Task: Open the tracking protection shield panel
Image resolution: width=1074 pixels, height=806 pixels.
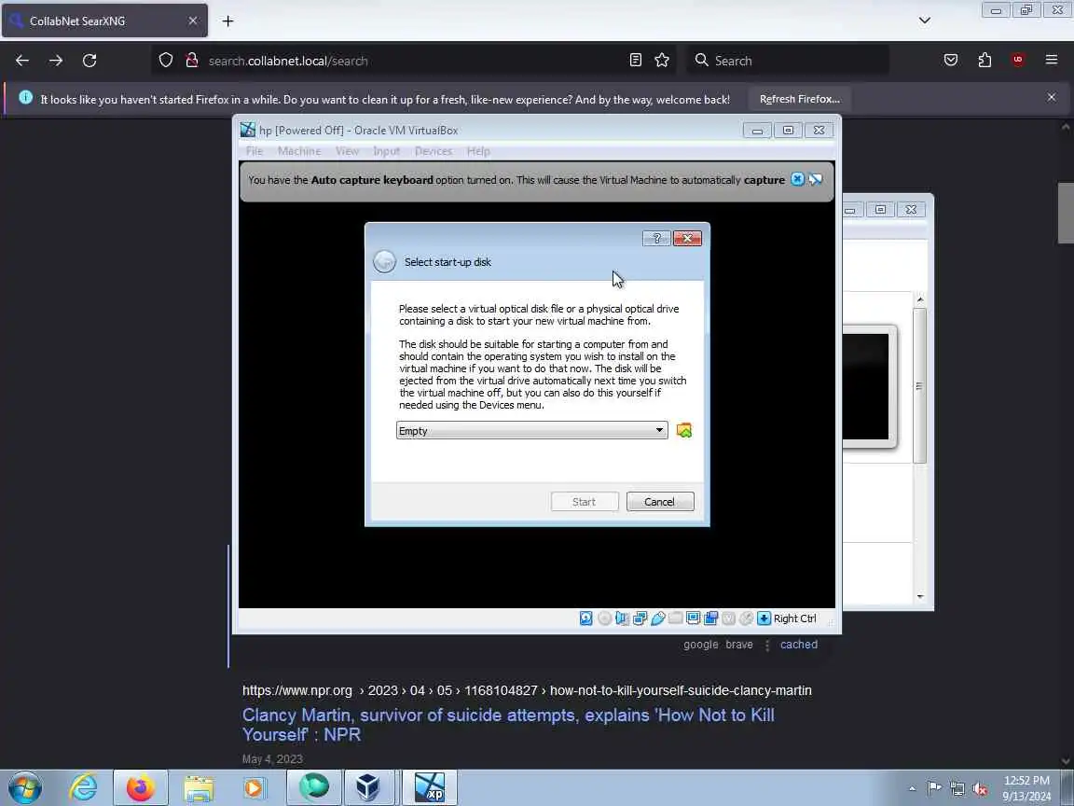Action: pyautogui.click(x=166, y=61)
